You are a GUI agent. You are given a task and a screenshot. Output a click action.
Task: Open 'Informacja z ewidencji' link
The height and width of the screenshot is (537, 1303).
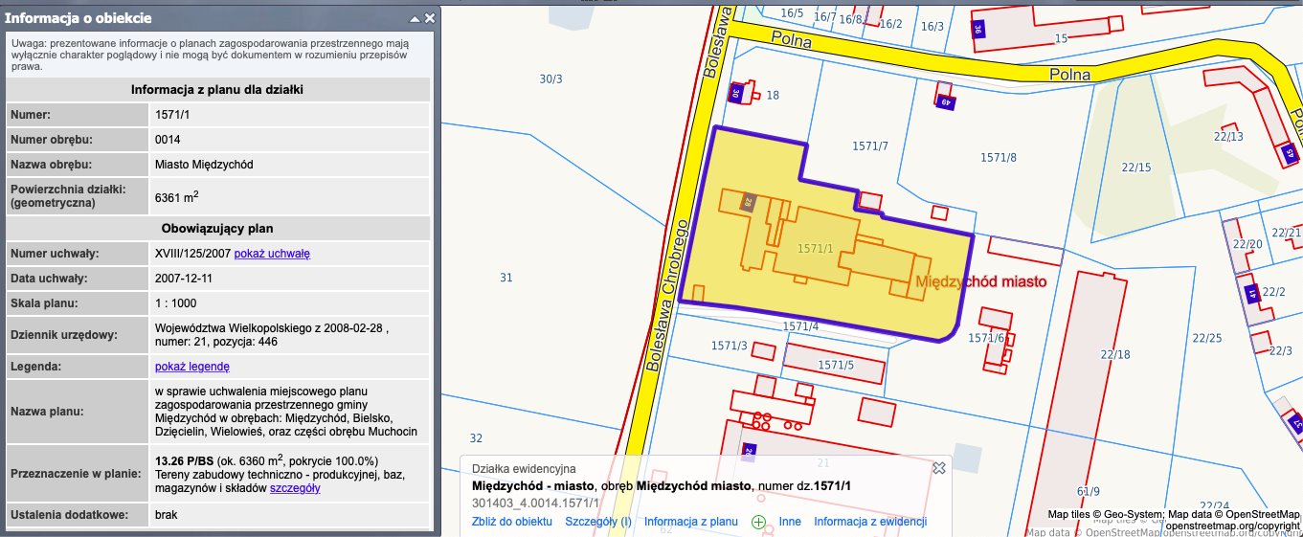(870, 522)
